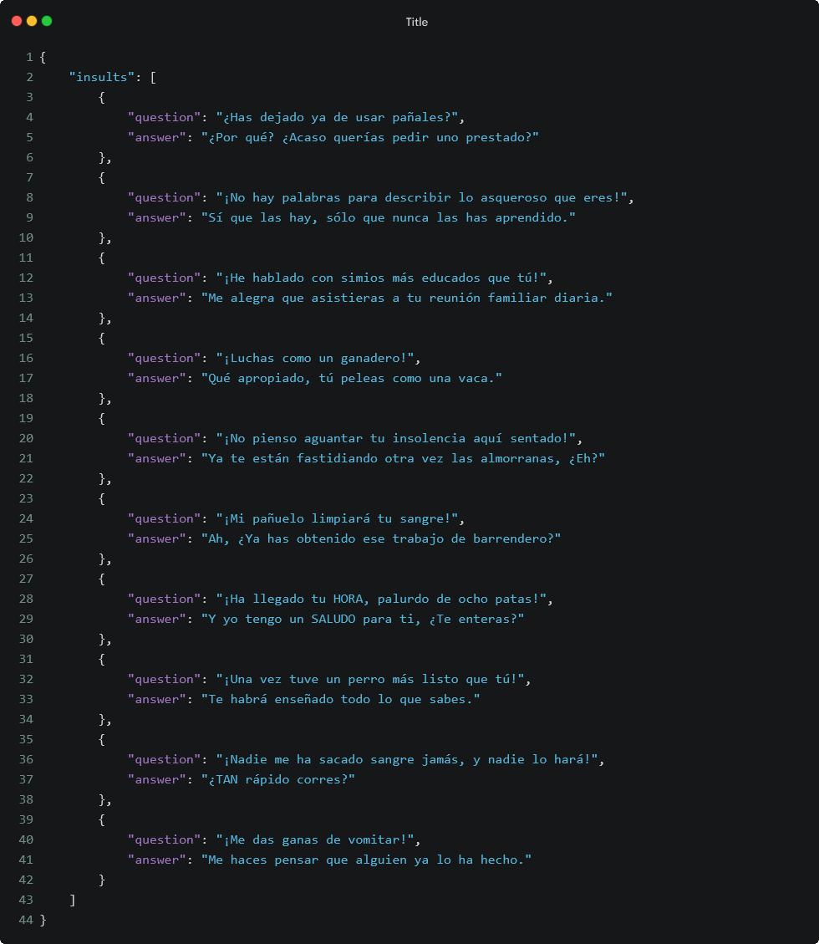This screenshot has height=944, width=819.
Task: Click the question "¡Mi pañuelo limpiará tu sangre!"
Action: pyautogui.click(x=337, y=518)
